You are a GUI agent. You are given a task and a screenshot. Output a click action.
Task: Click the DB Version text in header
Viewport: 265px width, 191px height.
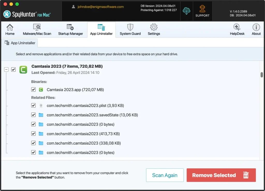tap(158, 6)
